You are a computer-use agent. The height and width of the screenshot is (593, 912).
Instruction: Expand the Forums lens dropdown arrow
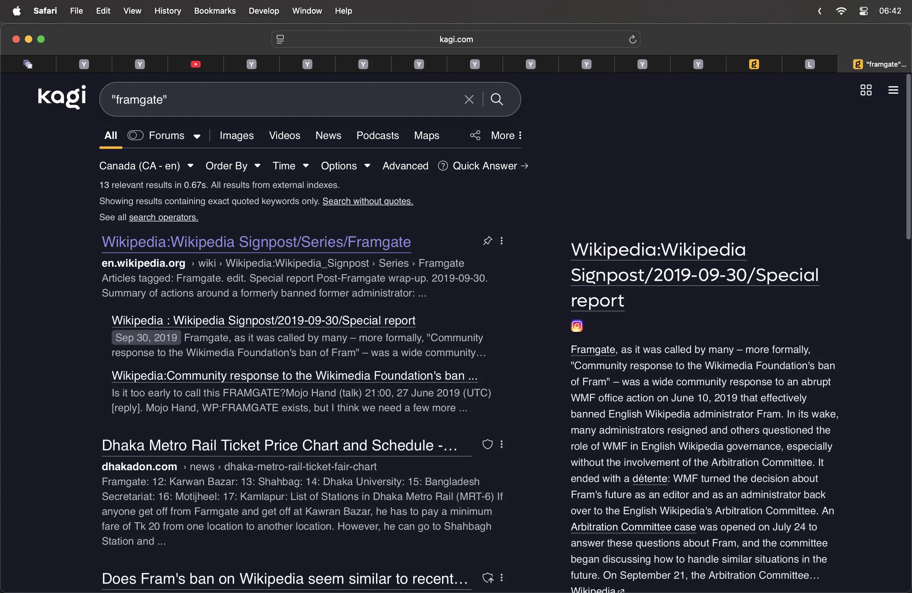197,136
